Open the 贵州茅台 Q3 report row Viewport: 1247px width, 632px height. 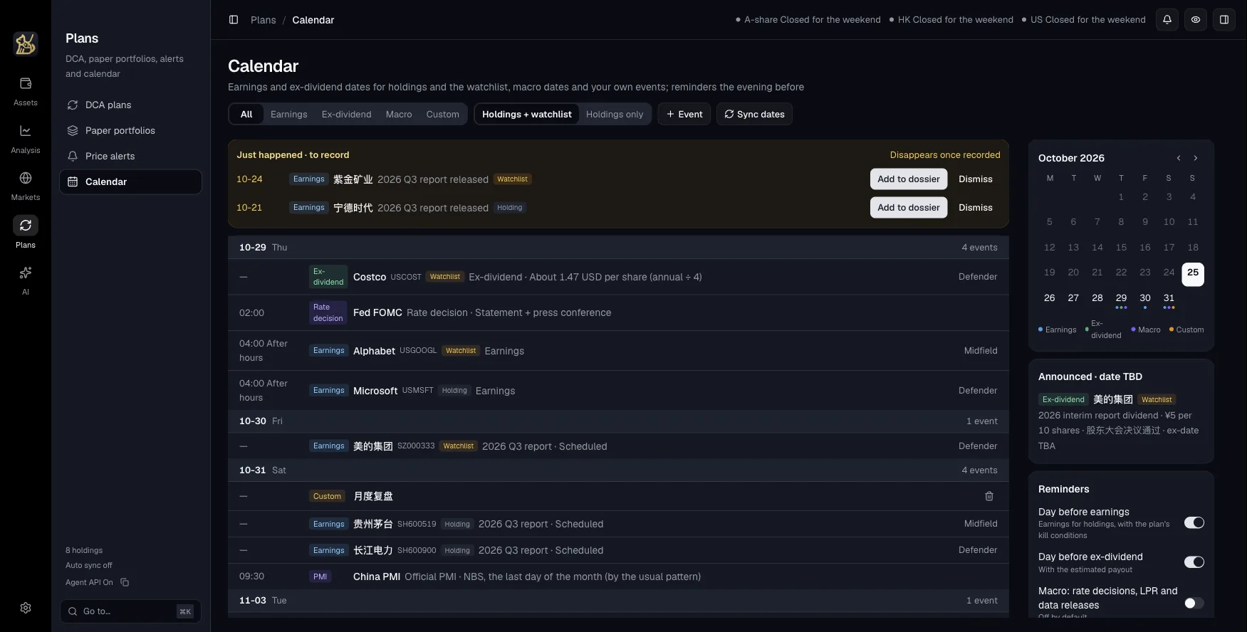click(618, 524)
